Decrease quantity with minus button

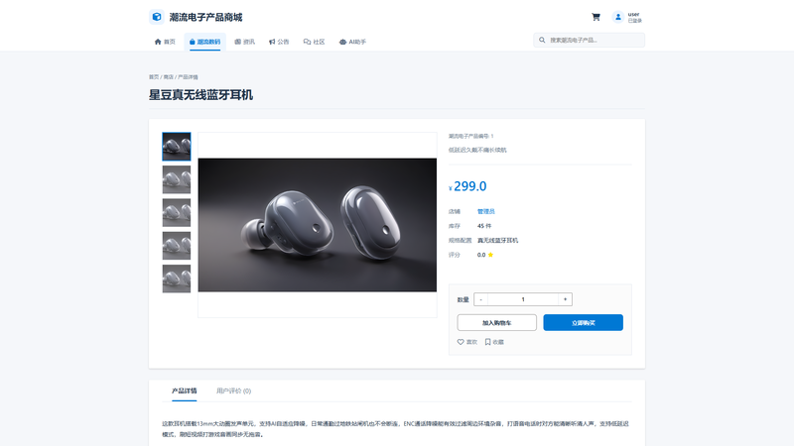(480, 299)
